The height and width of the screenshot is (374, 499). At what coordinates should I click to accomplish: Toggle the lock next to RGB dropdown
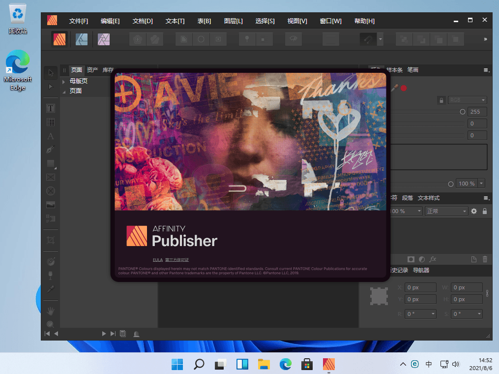point(441,100)
